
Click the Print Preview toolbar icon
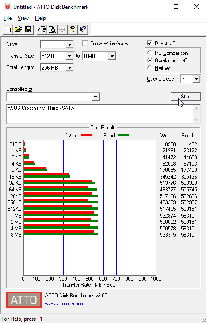[52, 29]
